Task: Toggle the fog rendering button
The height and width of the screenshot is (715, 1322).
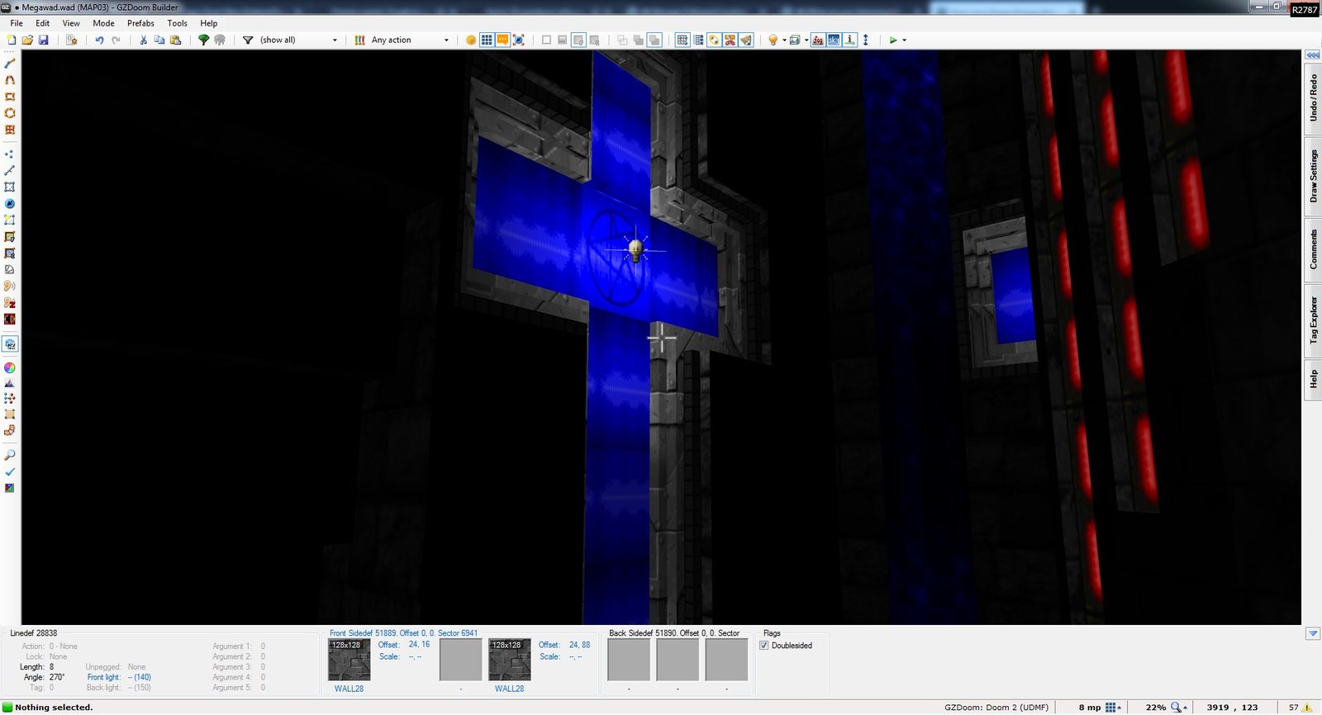Action: (x=818, y=40)
